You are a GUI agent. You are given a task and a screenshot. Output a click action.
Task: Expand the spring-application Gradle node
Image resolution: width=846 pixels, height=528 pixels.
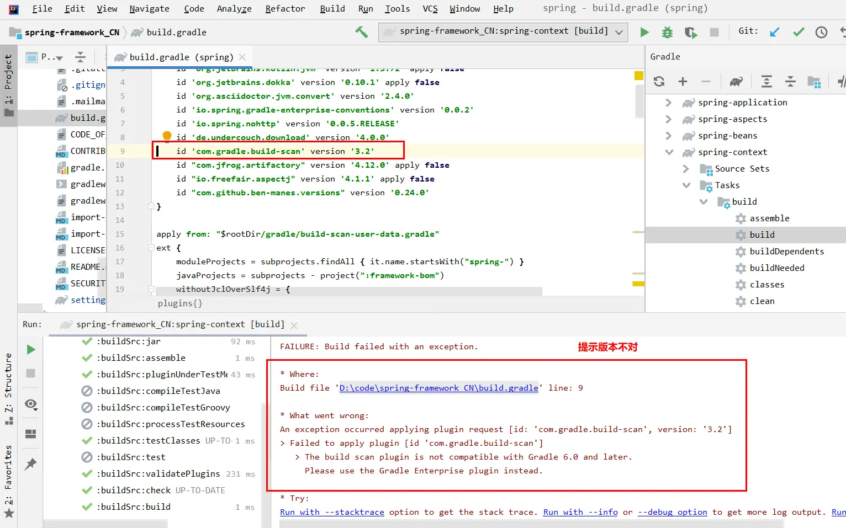[668, 103]
